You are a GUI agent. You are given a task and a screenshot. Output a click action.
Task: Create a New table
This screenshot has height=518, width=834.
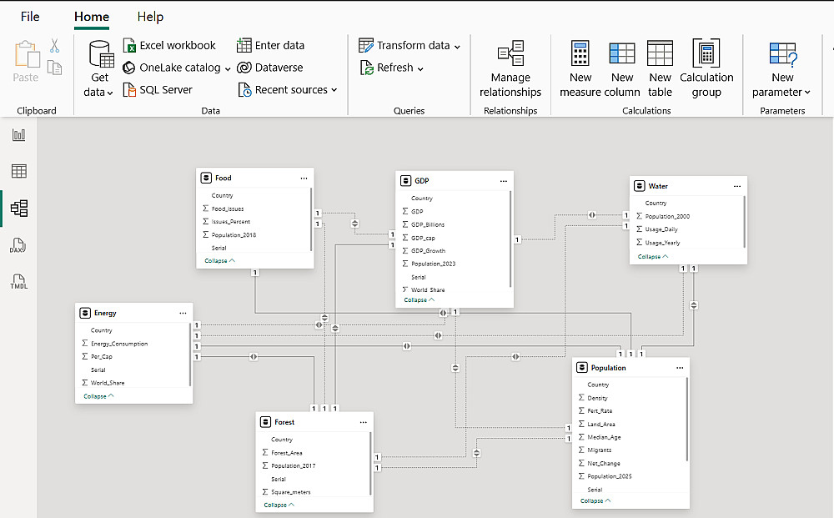click(x=660, y=68)
